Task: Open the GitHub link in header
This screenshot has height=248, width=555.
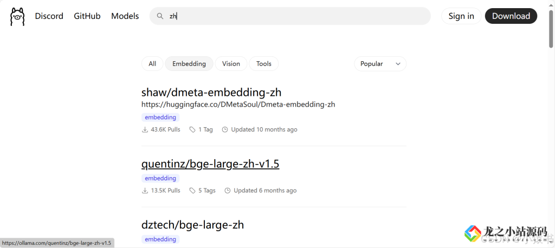Action: (x=87, y=16)
